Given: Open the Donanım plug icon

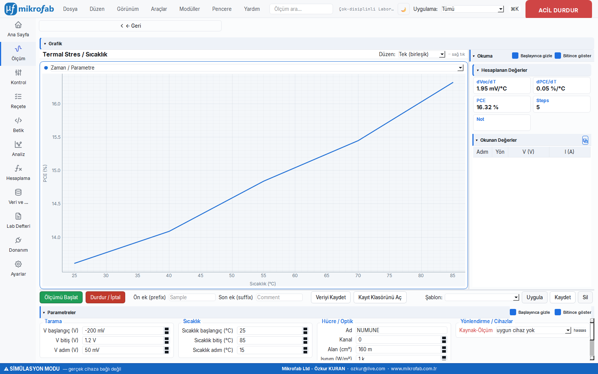Looking at the screenshot, I should [x=18, y=240].
